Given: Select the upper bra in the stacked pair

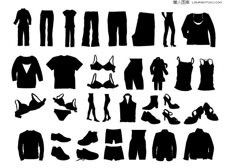Looking at the screenshot, I should point(103,63).
